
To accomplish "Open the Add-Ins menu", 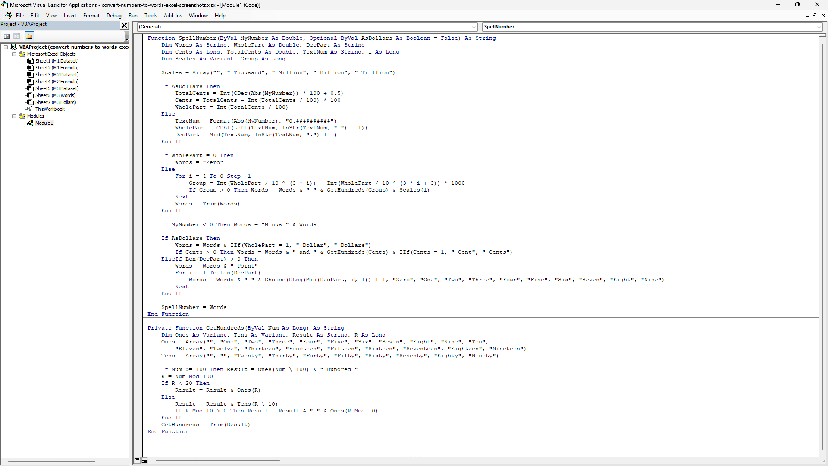I will click(x=173, y=16).
